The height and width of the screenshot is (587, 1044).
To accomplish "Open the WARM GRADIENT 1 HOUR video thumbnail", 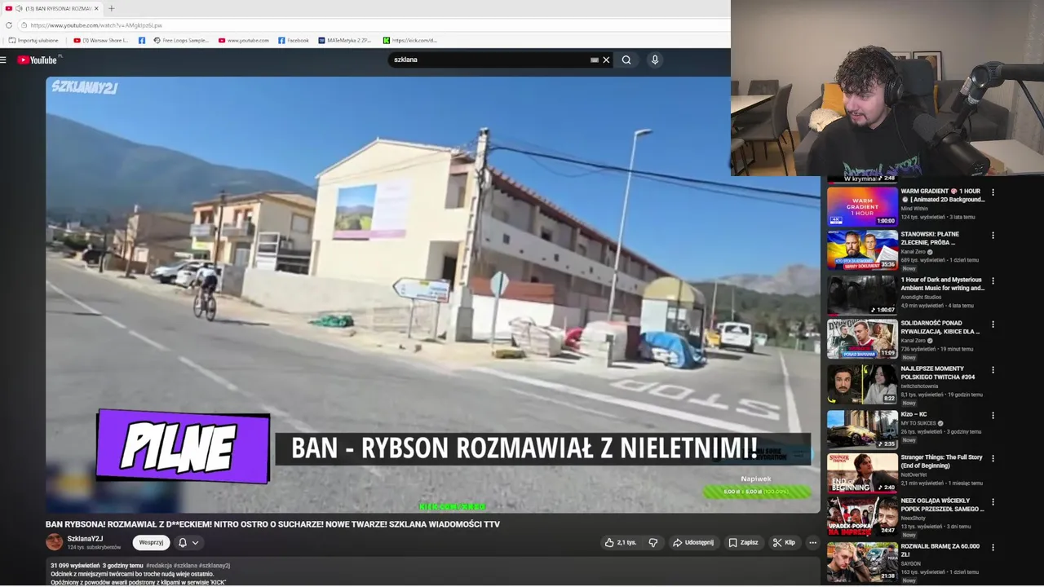I will point(862,207).
